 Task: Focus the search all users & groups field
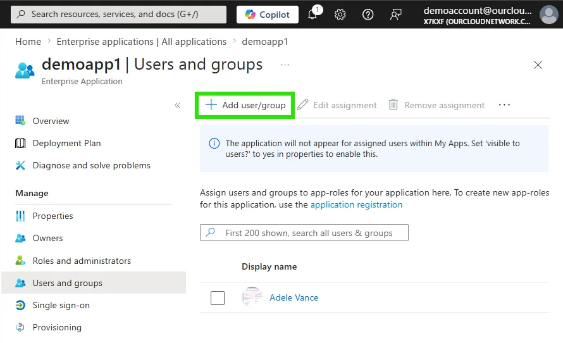coord(304,233)
